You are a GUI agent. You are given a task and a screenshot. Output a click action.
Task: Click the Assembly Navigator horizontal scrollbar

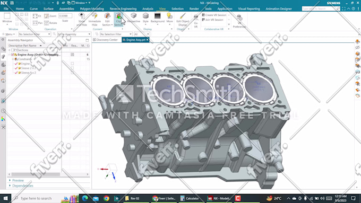36,174
